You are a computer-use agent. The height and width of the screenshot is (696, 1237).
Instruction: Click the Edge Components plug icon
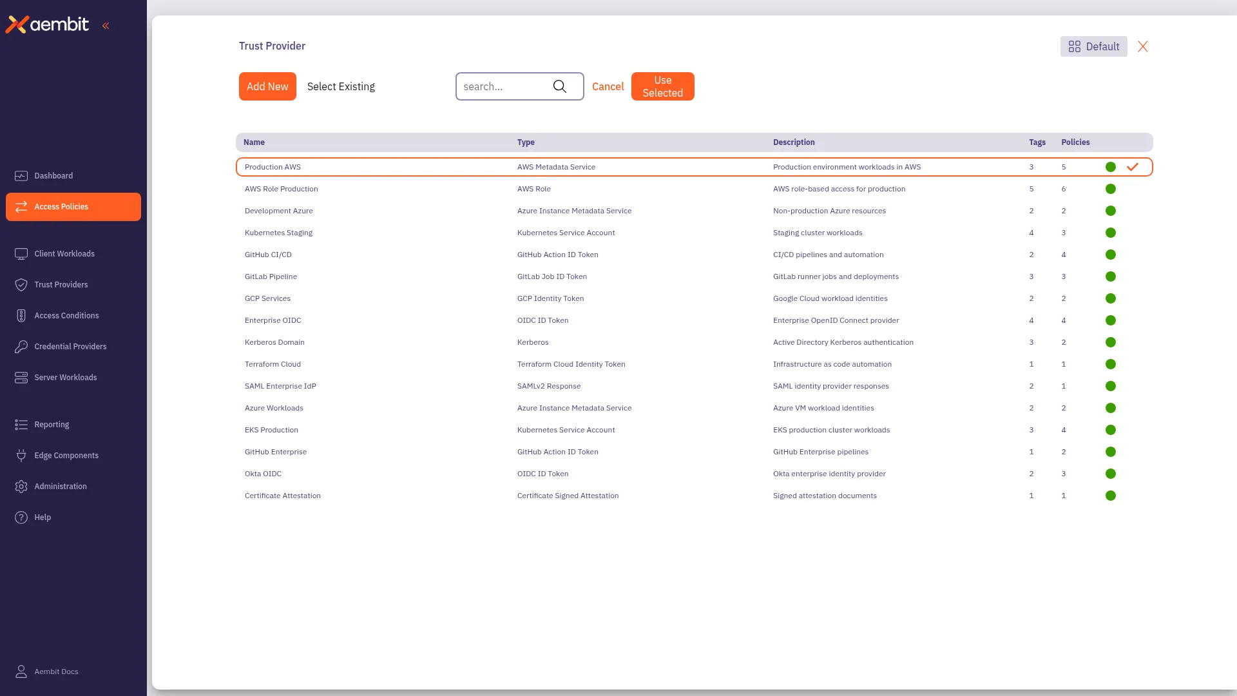[x=21, y=456]
